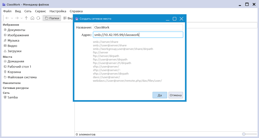Jump to home folder via toolbar icon
The height and width of the screenshot is (138, 259).
click(x=32, y=18)
